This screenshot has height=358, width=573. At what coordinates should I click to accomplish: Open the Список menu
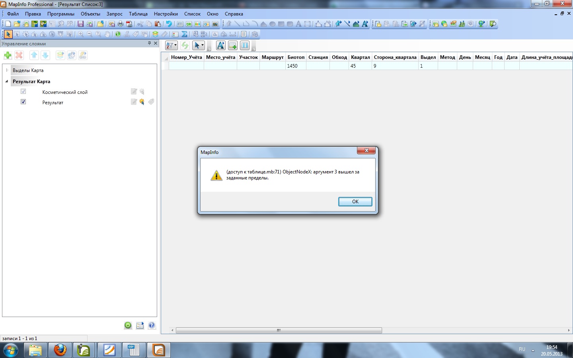point(193,14)
